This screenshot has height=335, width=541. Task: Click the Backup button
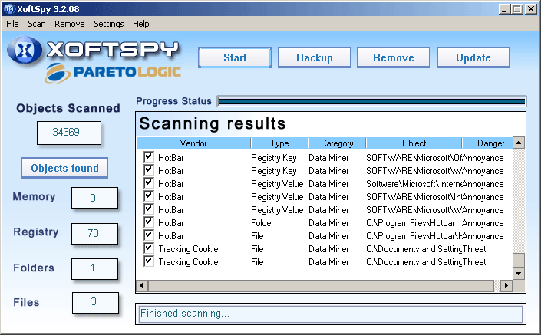click(315, 57)
